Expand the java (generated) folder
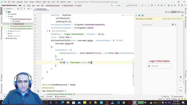187x105 pixels. click(6, 31)
